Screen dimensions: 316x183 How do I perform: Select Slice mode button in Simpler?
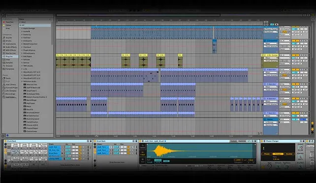pos(142,160)
